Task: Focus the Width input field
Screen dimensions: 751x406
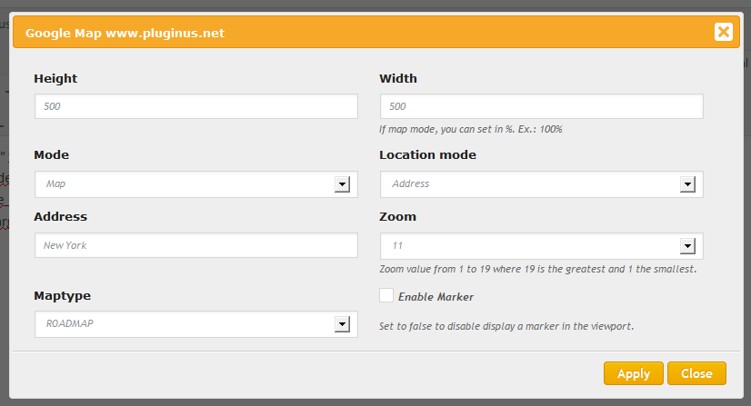Action: [541, 106]
